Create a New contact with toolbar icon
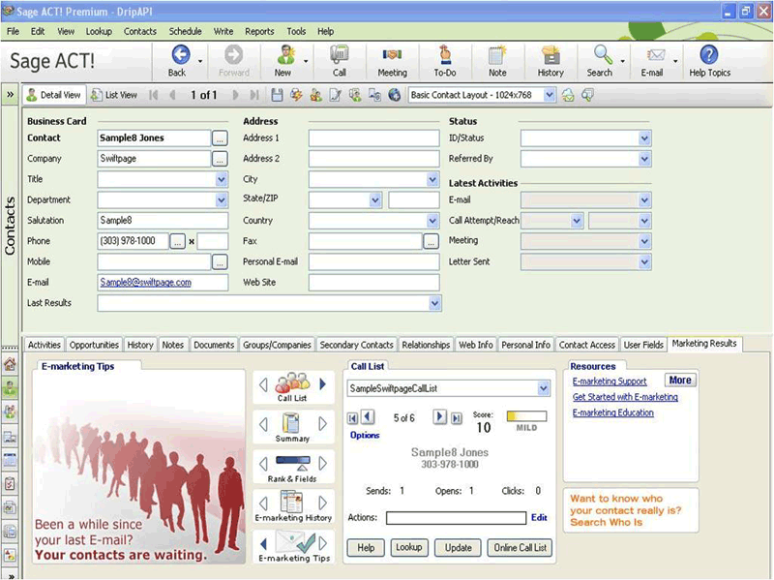 [285, 55]
